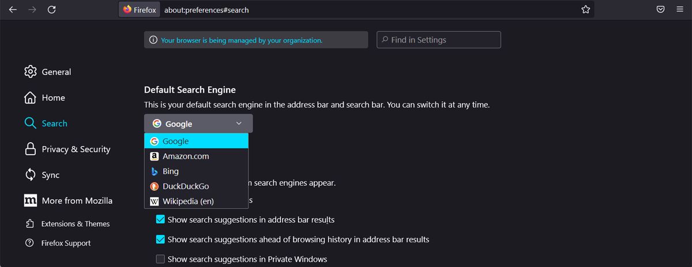Click the Google logo in highlighted option
692x267 pixels.
coord(154,142)
